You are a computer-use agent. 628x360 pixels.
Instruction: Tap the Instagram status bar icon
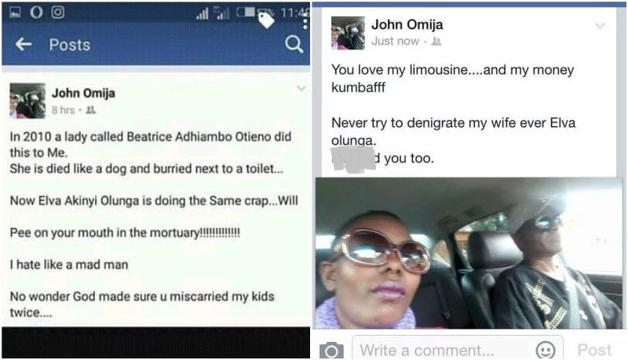57,12
